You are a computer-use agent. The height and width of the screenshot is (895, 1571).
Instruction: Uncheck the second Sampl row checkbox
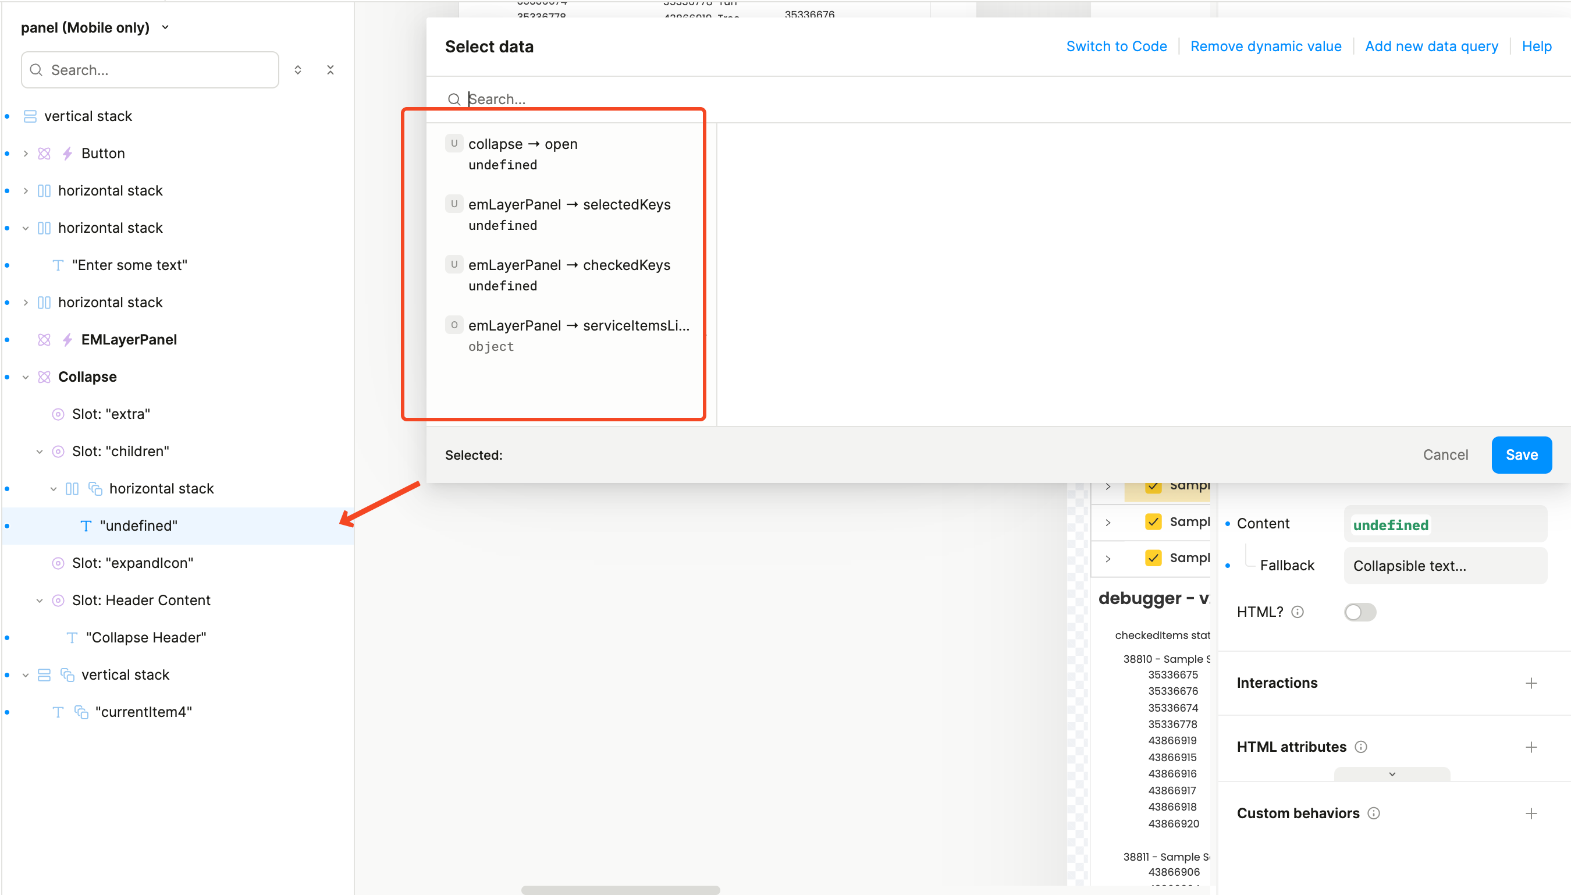click(1153, 522)
